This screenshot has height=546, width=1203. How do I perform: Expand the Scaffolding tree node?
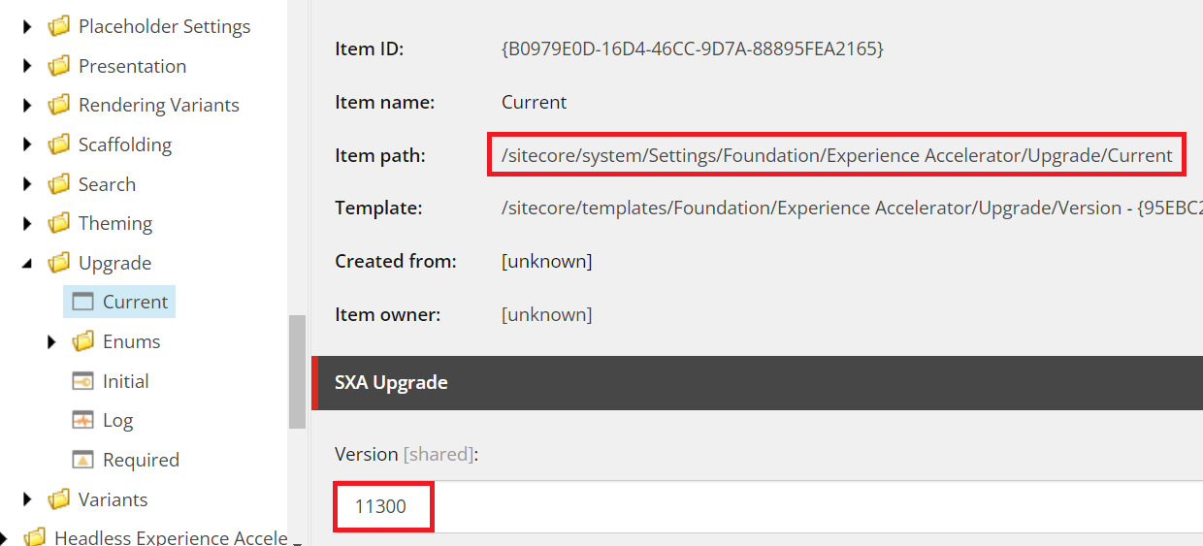click(x=27, y=145)
